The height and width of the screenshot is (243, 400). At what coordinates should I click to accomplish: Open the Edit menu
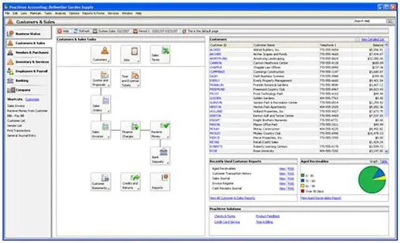point(15,13)
